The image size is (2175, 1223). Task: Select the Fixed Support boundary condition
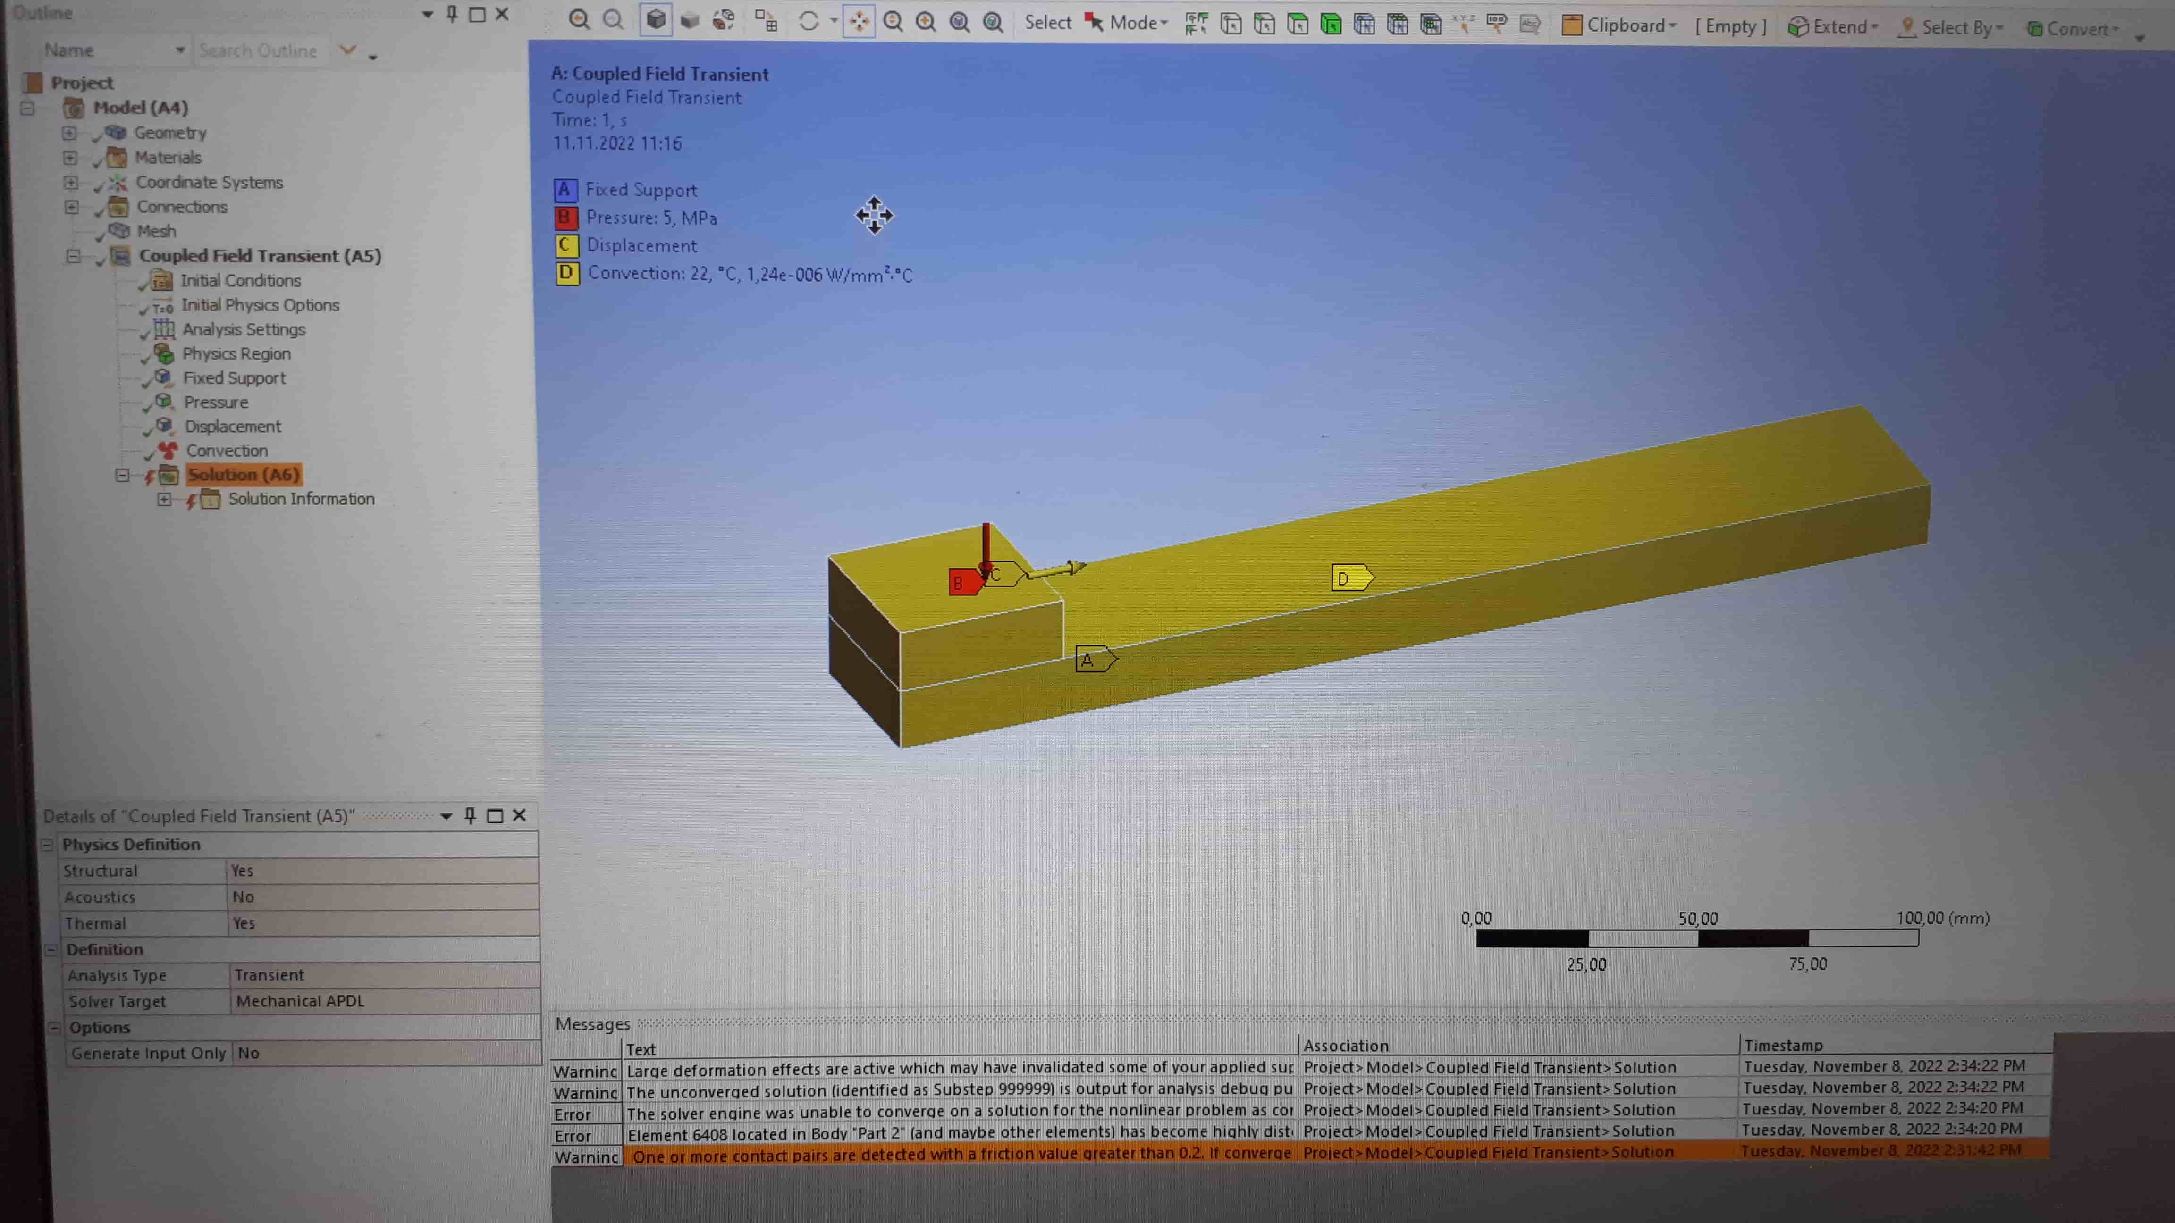[234, 379]
